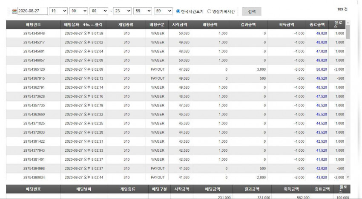Image resolution: width=362 pixels, height=199 pixels.
Task: Open the start hour dropdown showing 19
Action: pos(58,11)
